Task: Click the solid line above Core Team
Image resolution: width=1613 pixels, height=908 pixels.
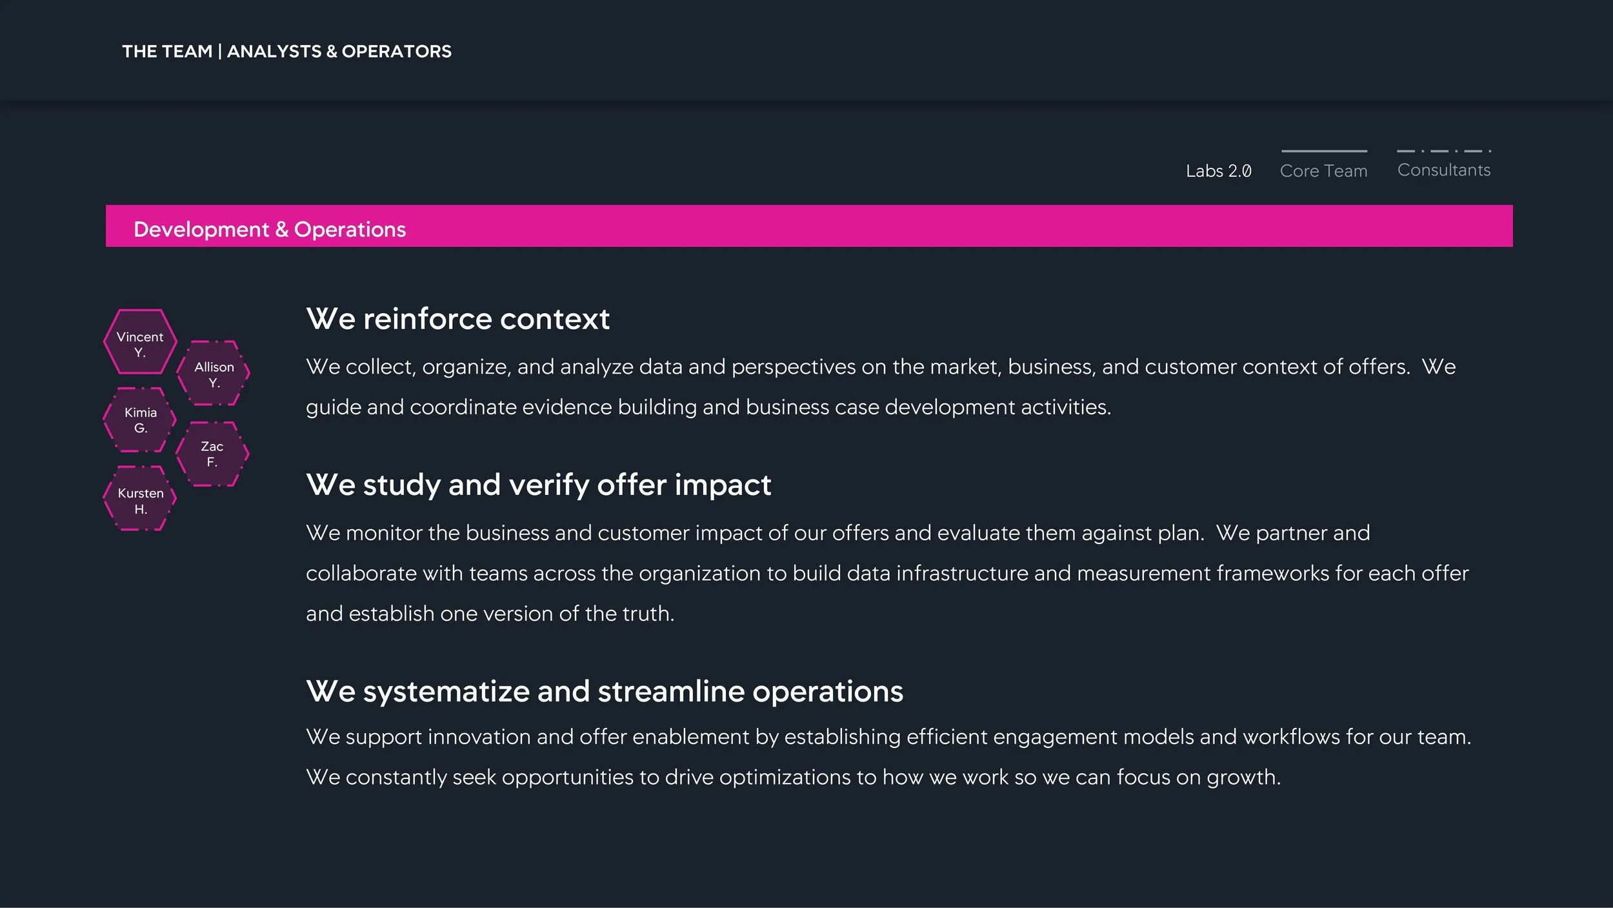Action: (1324, 151)
